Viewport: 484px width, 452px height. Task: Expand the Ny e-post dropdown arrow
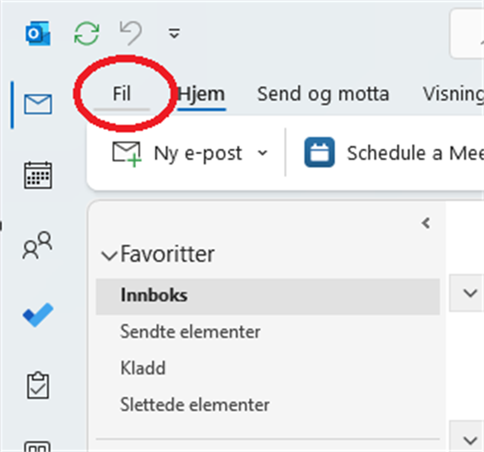click(x=263, y=153)
